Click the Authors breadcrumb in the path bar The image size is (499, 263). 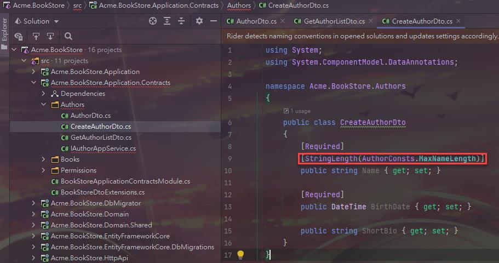point(239,5)
